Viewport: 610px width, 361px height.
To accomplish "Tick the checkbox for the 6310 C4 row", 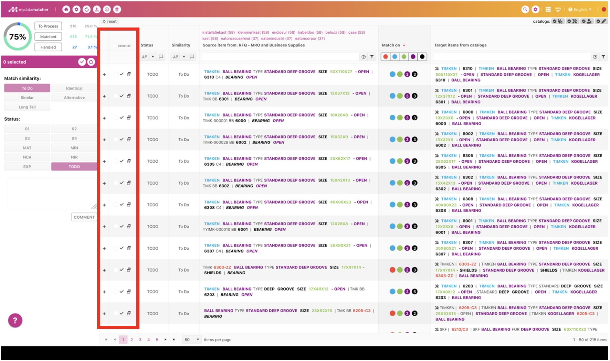I will [116, 74].
